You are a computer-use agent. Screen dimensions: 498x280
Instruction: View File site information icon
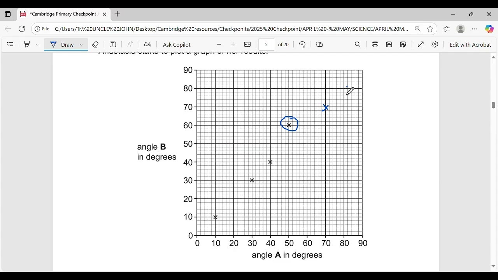42,29
